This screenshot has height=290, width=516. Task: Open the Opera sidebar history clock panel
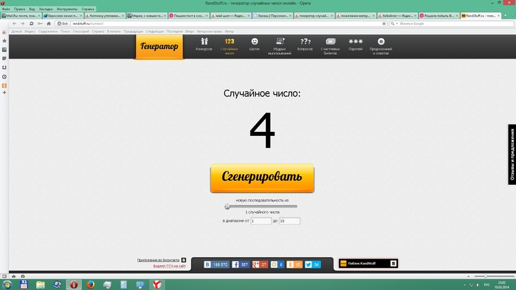coord(4,76)
